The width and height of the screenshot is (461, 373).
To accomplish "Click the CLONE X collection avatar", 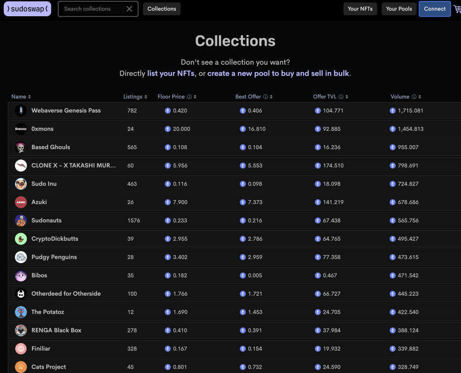I will pos(21,166).
